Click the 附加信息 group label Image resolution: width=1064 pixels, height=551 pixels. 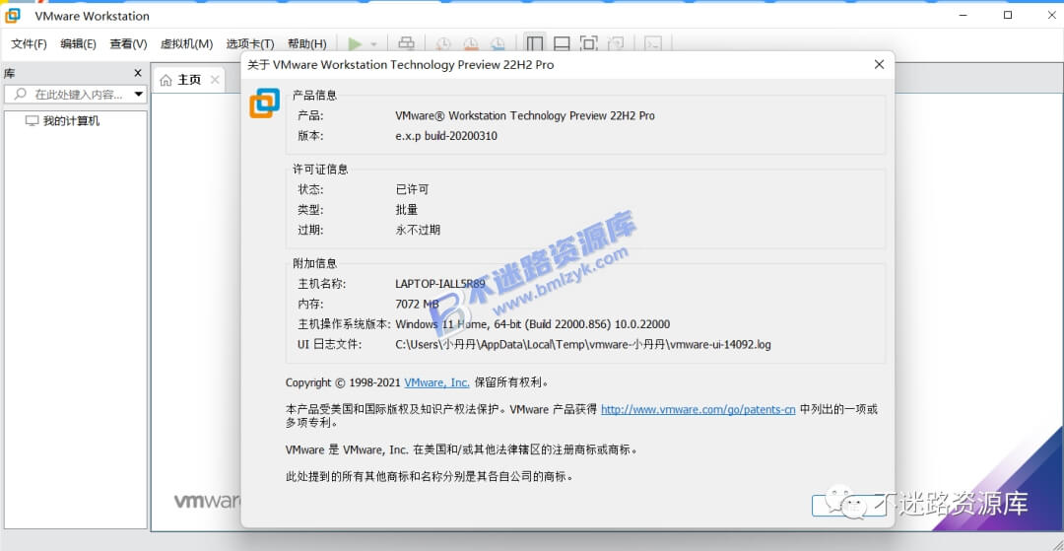[314, 263]
